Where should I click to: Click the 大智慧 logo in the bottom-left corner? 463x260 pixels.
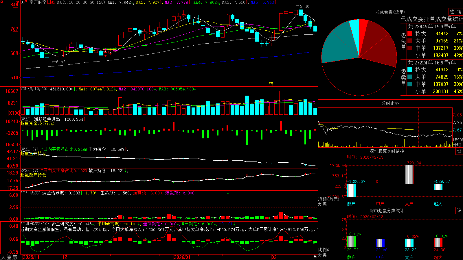pos(9,257)
